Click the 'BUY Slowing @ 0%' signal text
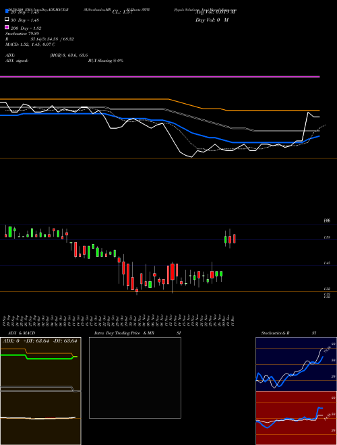The width and height of the screenshot is (337, 445). point(106,61)
